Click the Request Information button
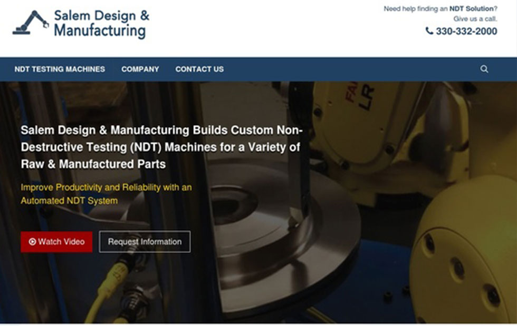The width and height of the screenshot is (517, 326). click(145, 242)
